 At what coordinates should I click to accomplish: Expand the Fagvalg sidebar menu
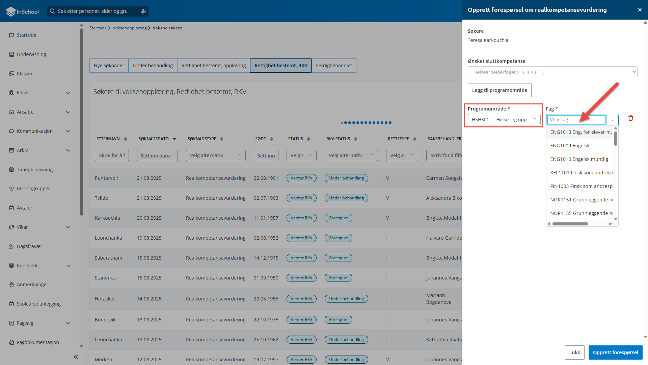(x=68, y=323)
